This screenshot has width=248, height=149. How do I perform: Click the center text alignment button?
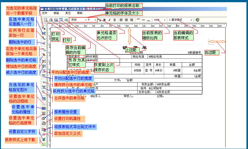point(127,20)
